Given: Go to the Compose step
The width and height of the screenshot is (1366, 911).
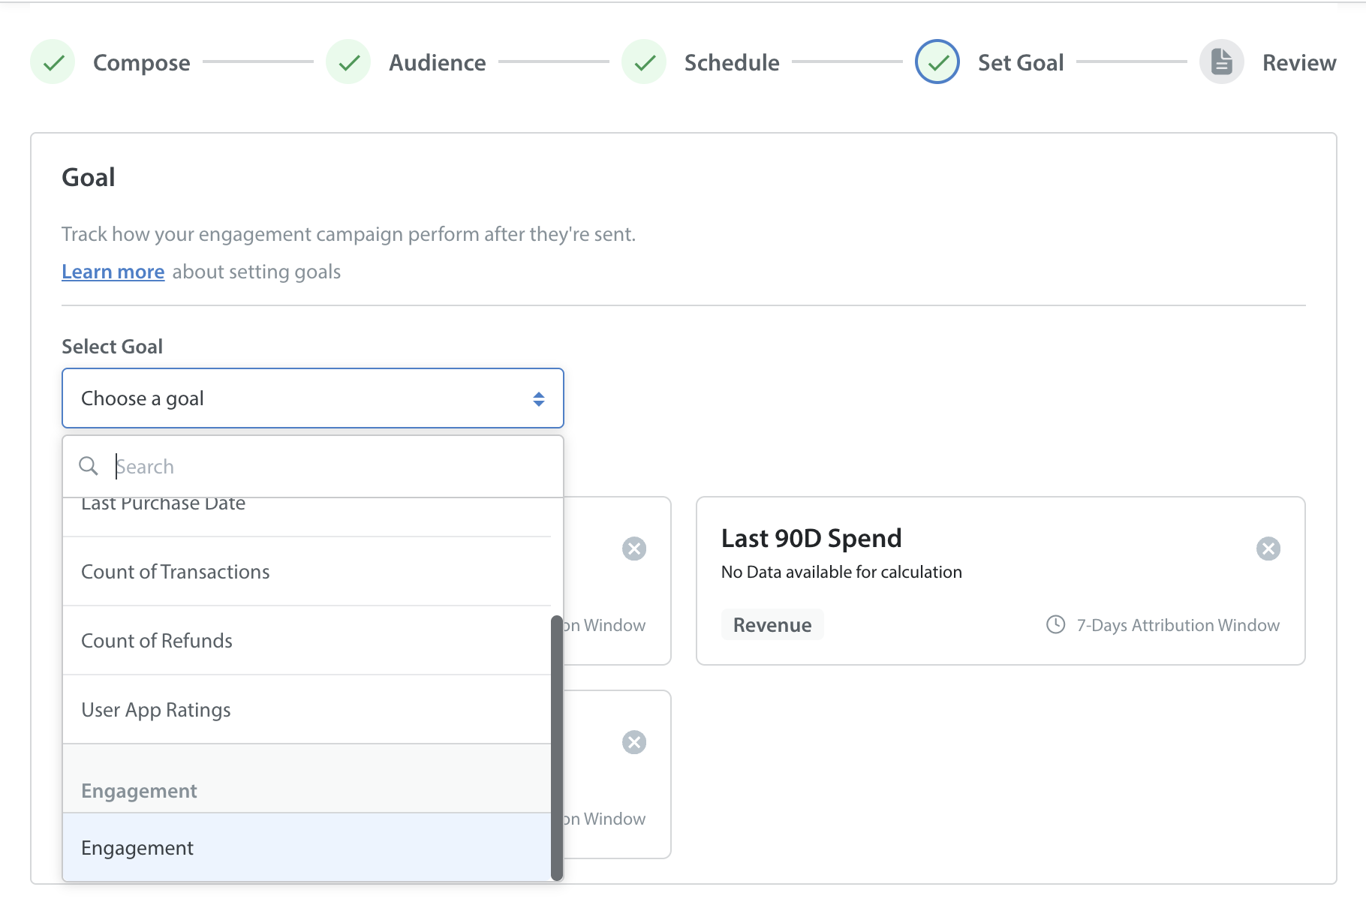Looking at the screenshot, I should point(141,62).
